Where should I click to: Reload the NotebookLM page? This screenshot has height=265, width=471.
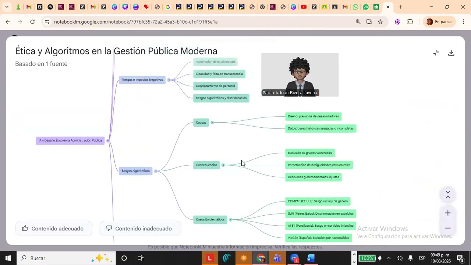click(32, 22)
